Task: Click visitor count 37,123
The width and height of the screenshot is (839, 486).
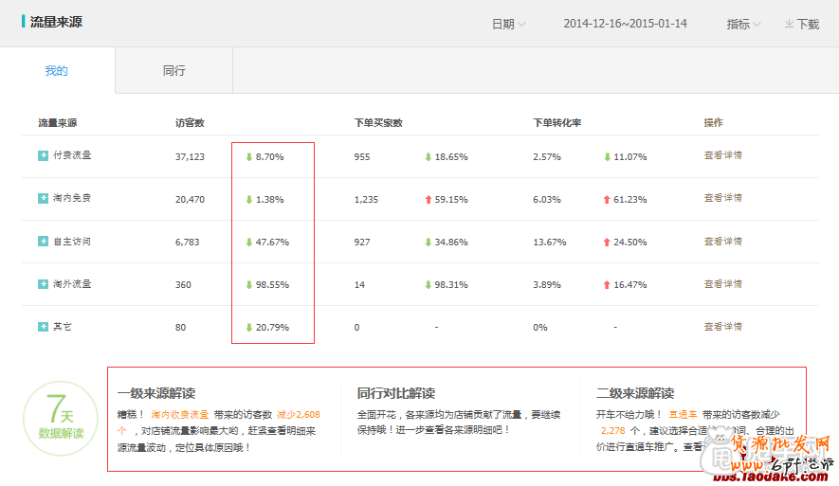Action: pyautogui.click(x=190, y=156)
